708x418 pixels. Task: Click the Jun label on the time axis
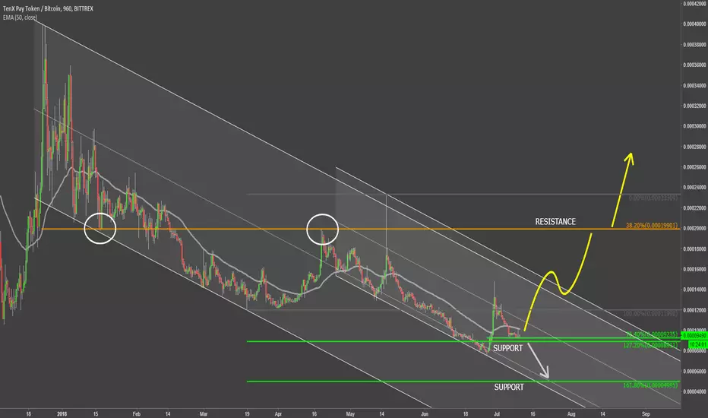point(425,414)
